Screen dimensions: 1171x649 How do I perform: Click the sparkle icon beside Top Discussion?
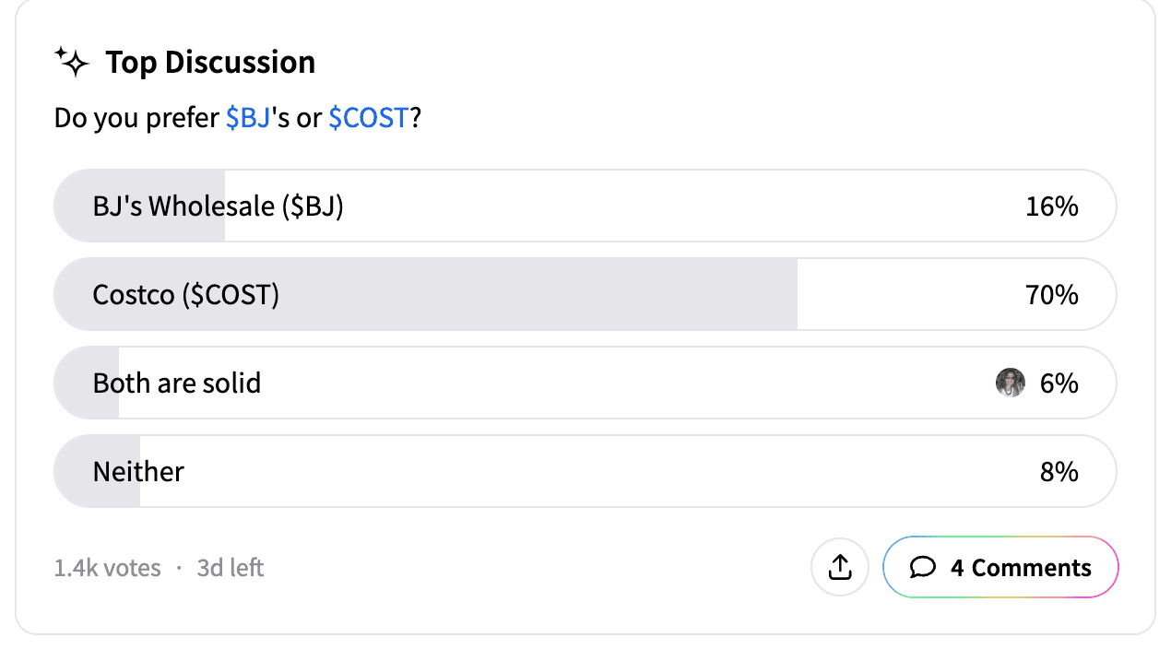[x=72, y=63]
